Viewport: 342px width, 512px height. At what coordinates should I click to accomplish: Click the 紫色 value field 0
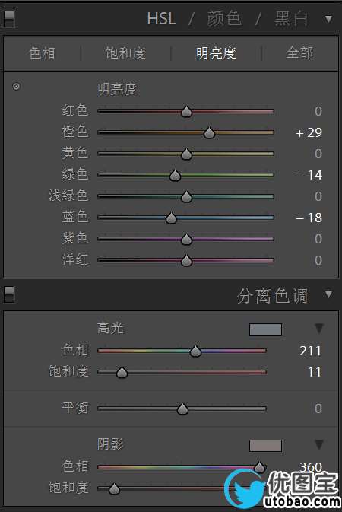click(x=318, y=239)
